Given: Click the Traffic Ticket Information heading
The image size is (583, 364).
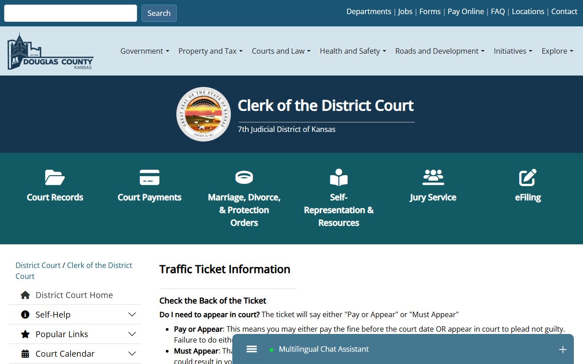Looking at the screenshot, I should point(225,269).
